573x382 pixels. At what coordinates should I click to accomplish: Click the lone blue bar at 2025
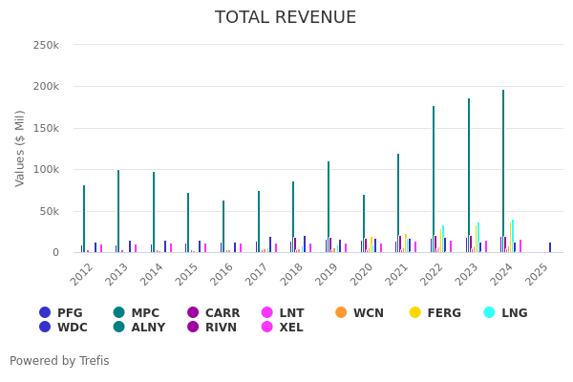(550, 247)
